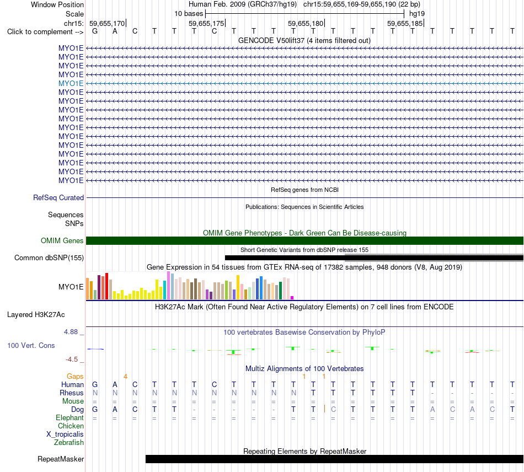Click the Chicken species label

[x=71, y=426]
